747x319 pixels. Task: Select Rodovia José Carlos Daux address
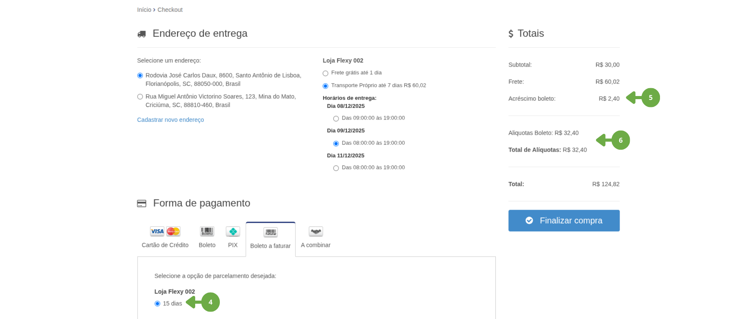tap(140, 76)
